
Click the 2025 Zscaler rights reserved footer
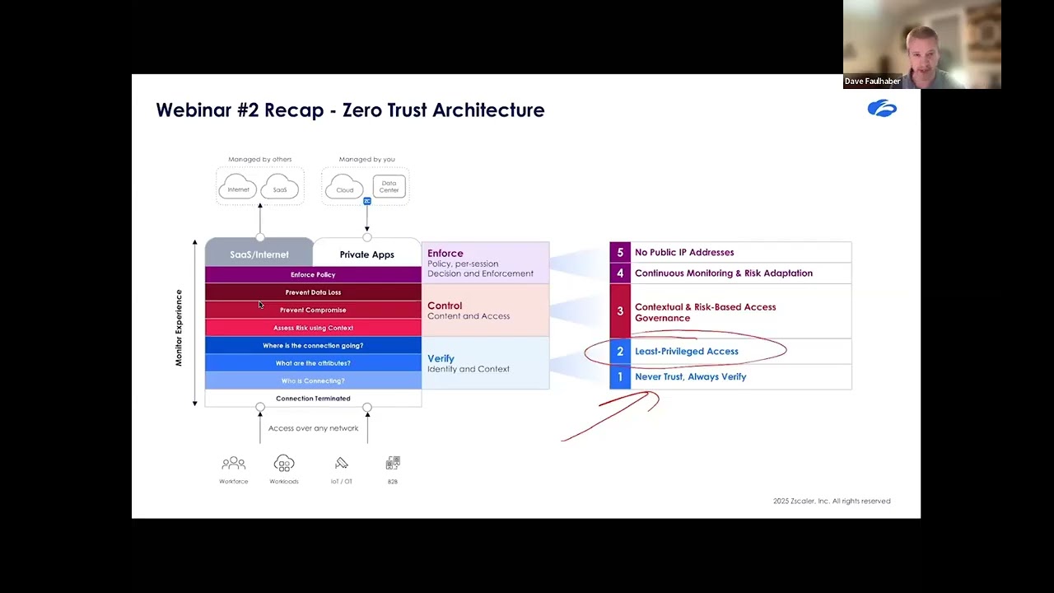click(832, 501)
